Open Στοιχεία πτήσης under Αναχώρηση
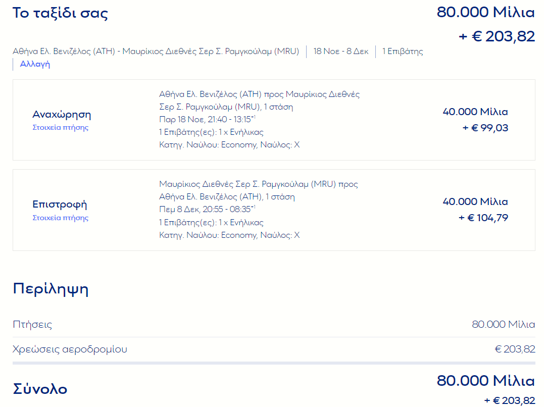Screen dimensions: 544x407 pyautogui.click(x=61, y=127)
